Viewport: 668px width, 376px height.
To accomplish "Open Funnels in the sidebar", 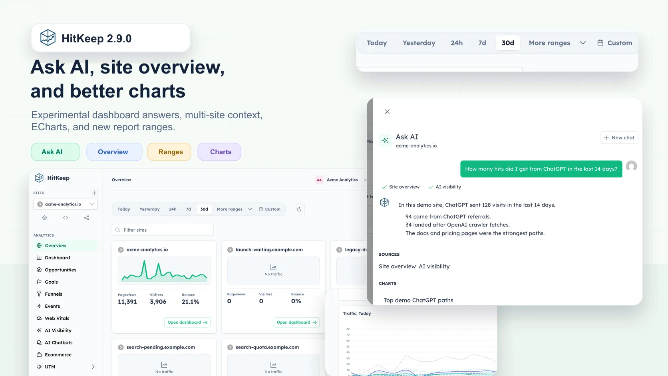I will tap(66, 294).
